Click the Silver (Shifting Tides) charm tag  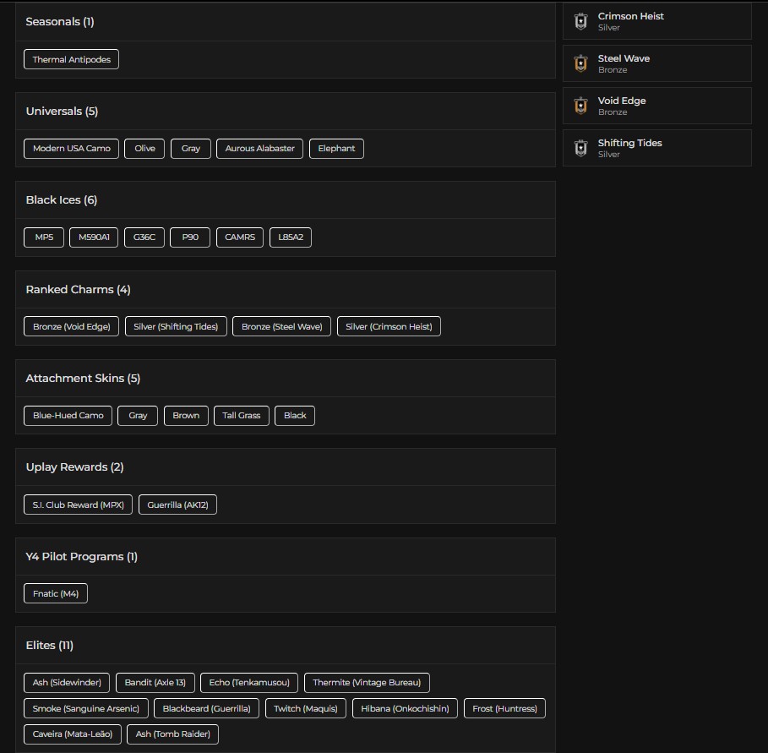click(176, 326)
